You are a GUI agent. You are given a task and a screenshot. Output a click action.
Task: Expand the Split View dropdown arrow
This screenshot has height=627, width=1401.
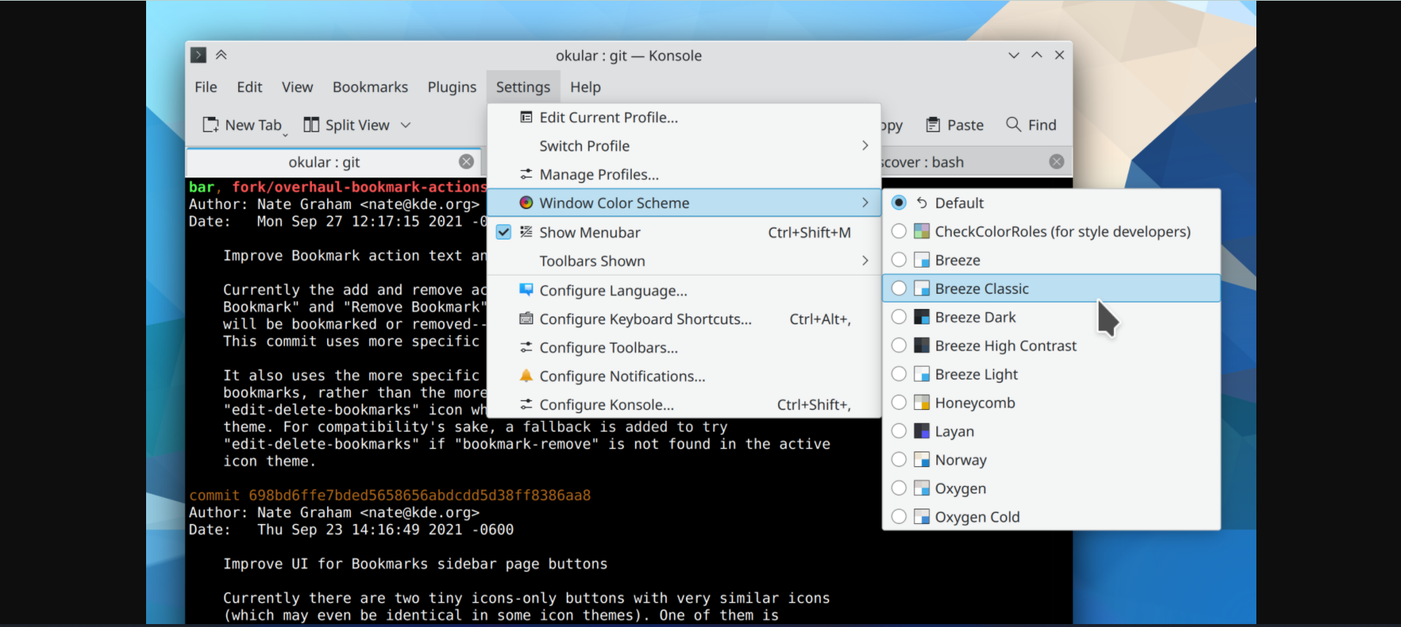[x=405, y=125]
